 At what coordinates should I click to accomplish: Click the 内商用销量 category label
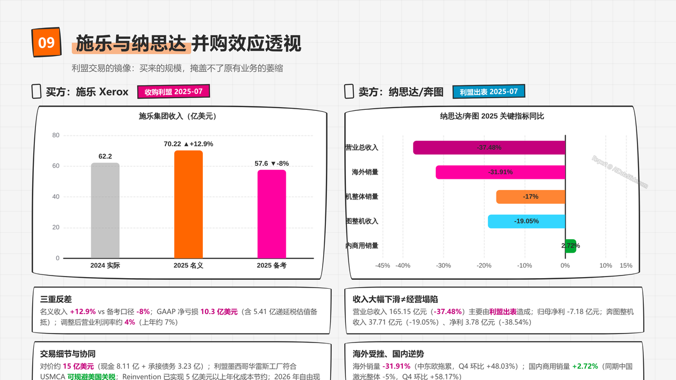362,246
